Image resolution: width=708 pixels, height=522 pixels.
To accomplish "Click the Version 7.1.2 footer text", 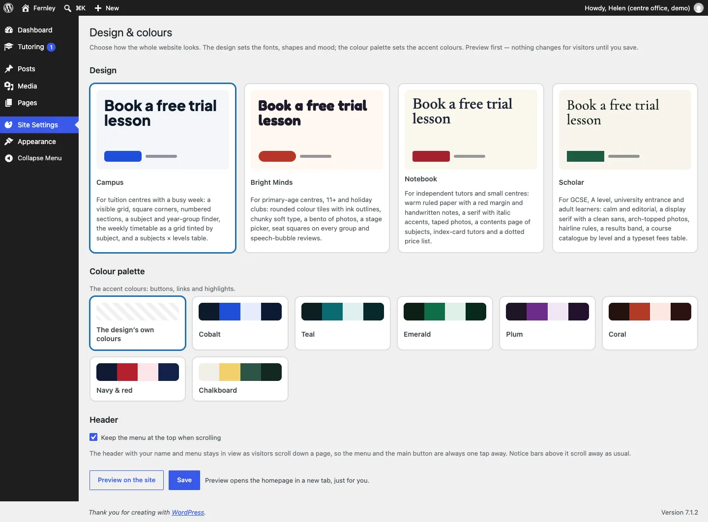I will tap(679, 512).
